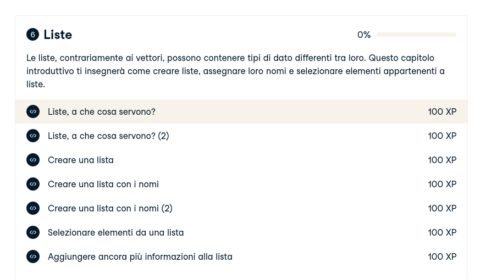This screenshot has height=279, width=486.
Task: Click code icon beside 'Selezionare elementi da una lista'
Action: click(33, 232)
